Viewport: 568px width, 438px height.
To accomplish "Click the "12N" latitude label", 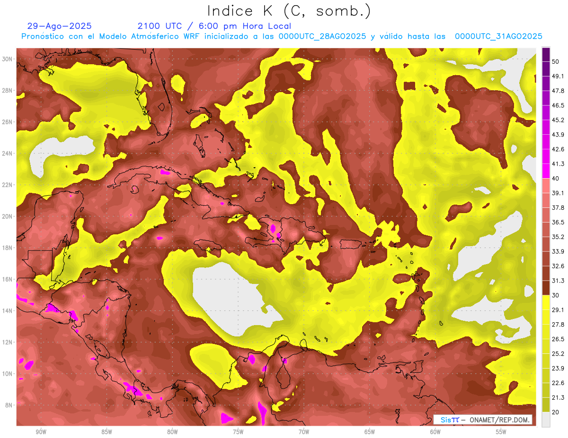I will (x=8, y=342).
